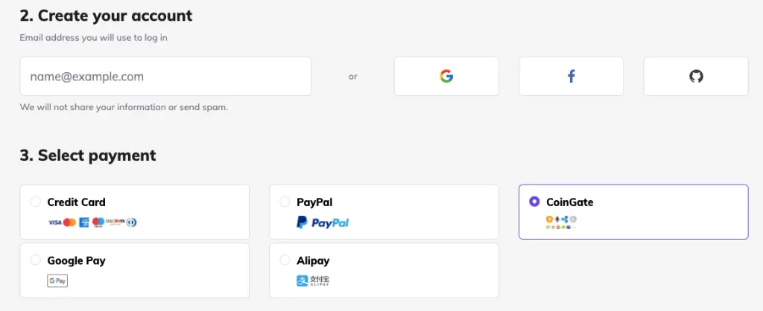Select the CoinGate radio button
The height and width of the screenshot is (311, 763).
pyautogui.click(x=534, y=202)
